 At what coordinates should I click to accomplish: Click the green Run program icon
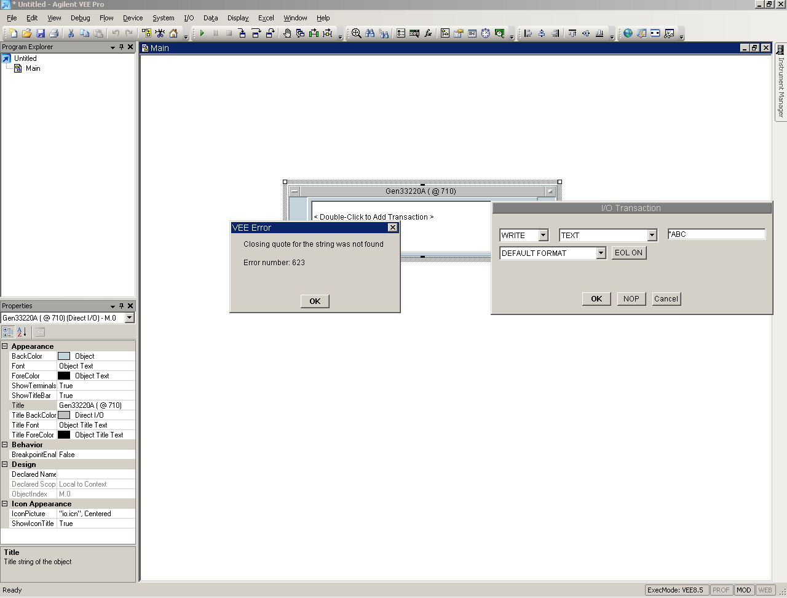(202, 33)
